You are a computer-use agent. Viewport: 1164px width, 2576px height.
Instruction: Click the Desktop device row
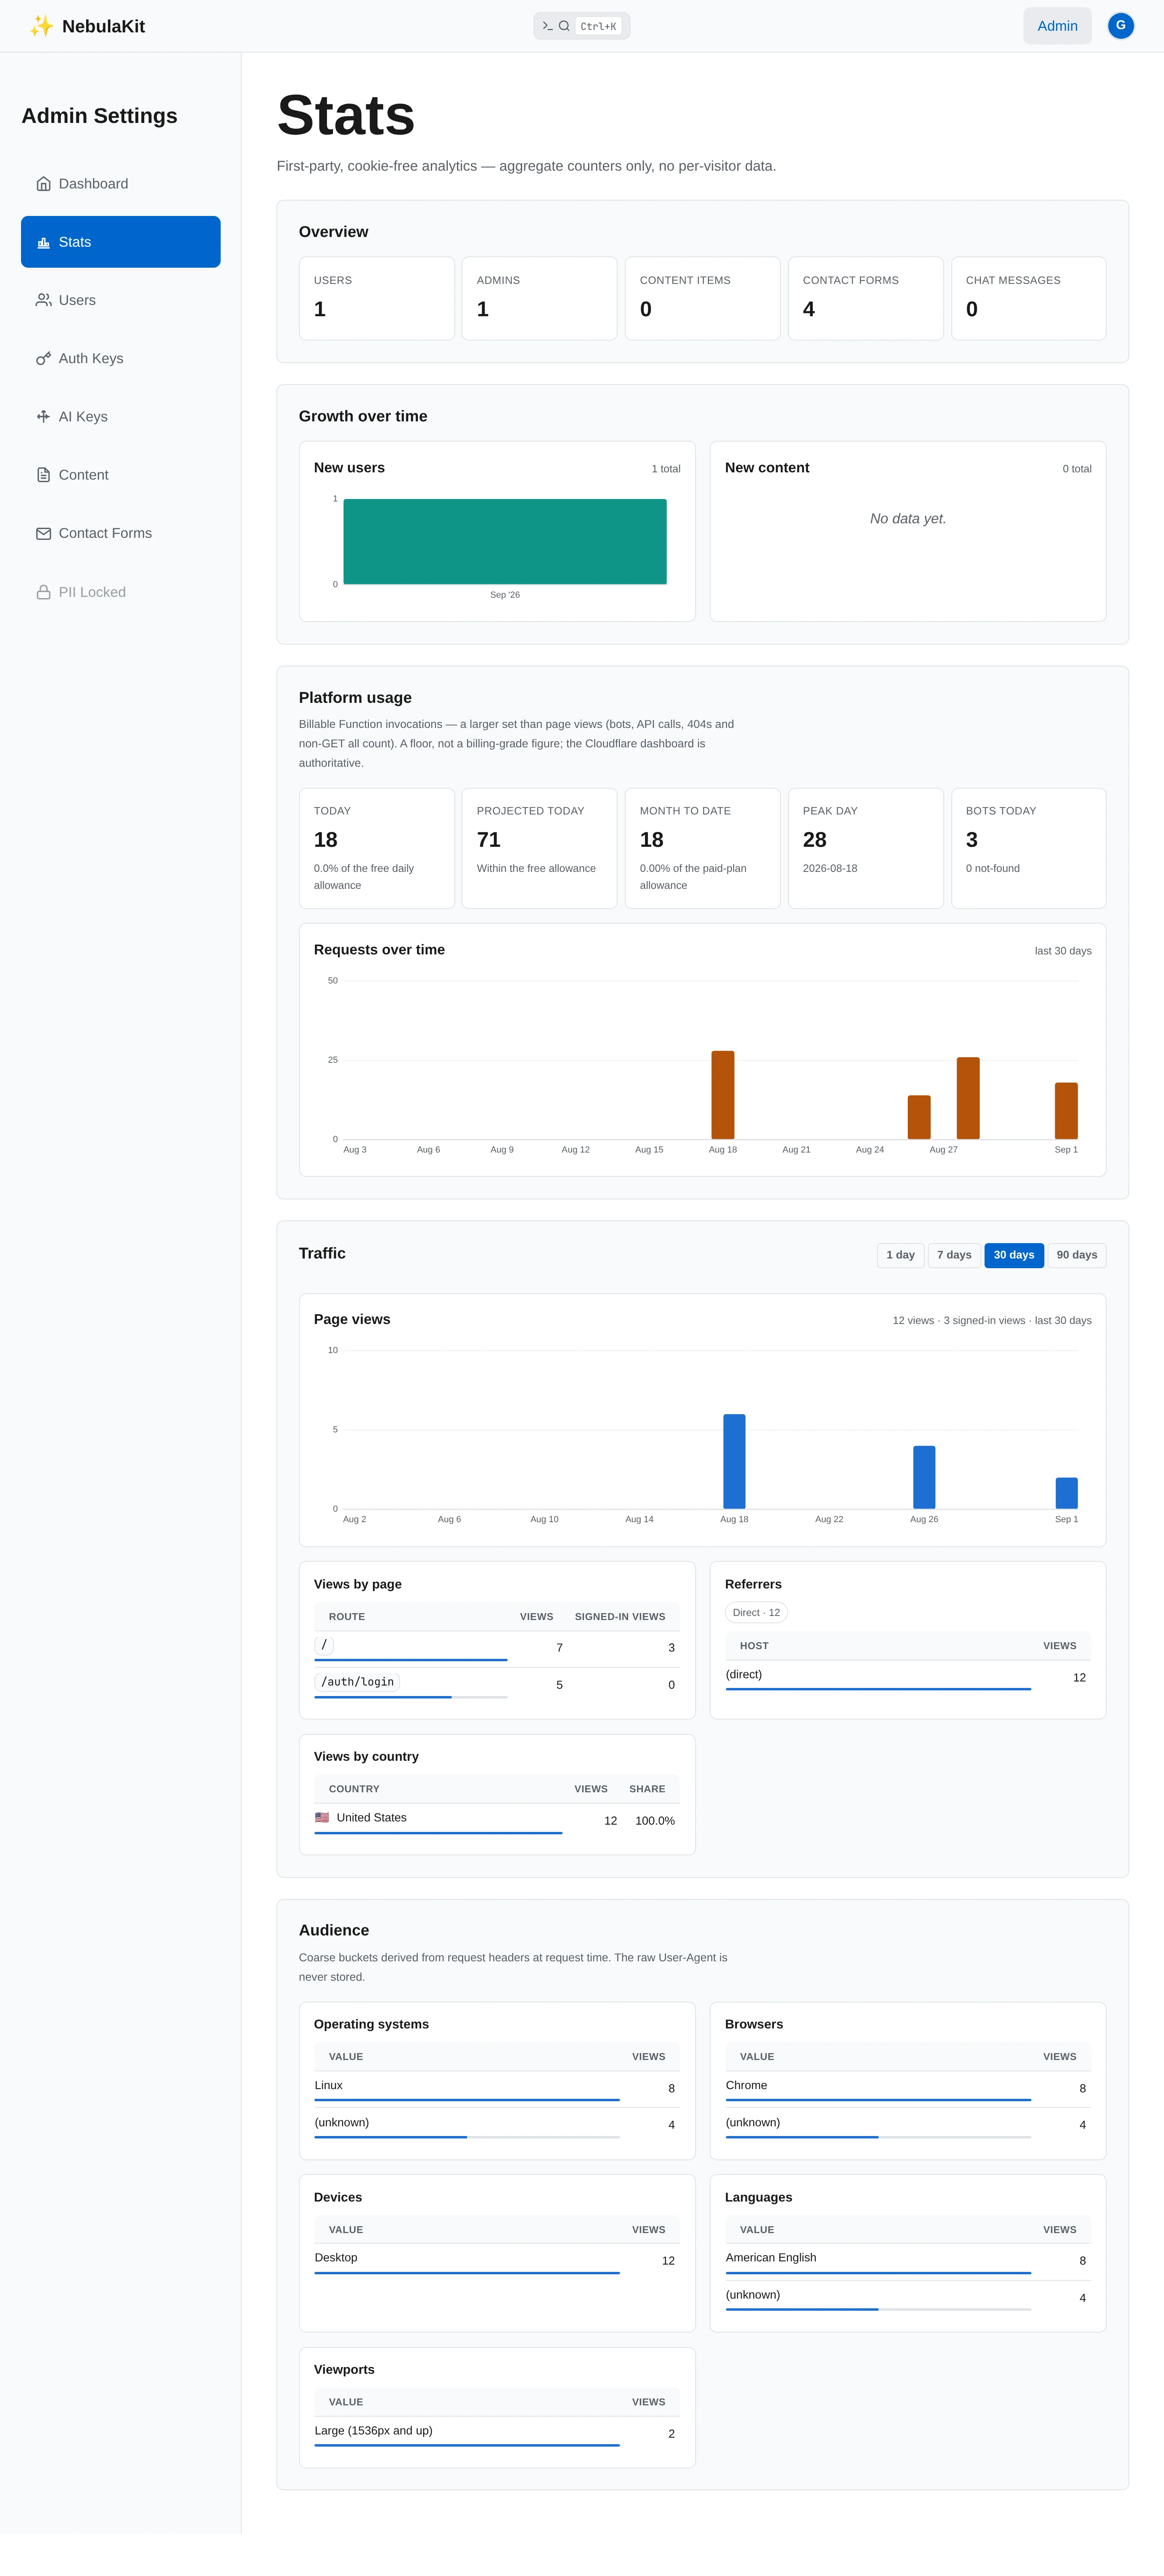click(x=497, y=2260)
